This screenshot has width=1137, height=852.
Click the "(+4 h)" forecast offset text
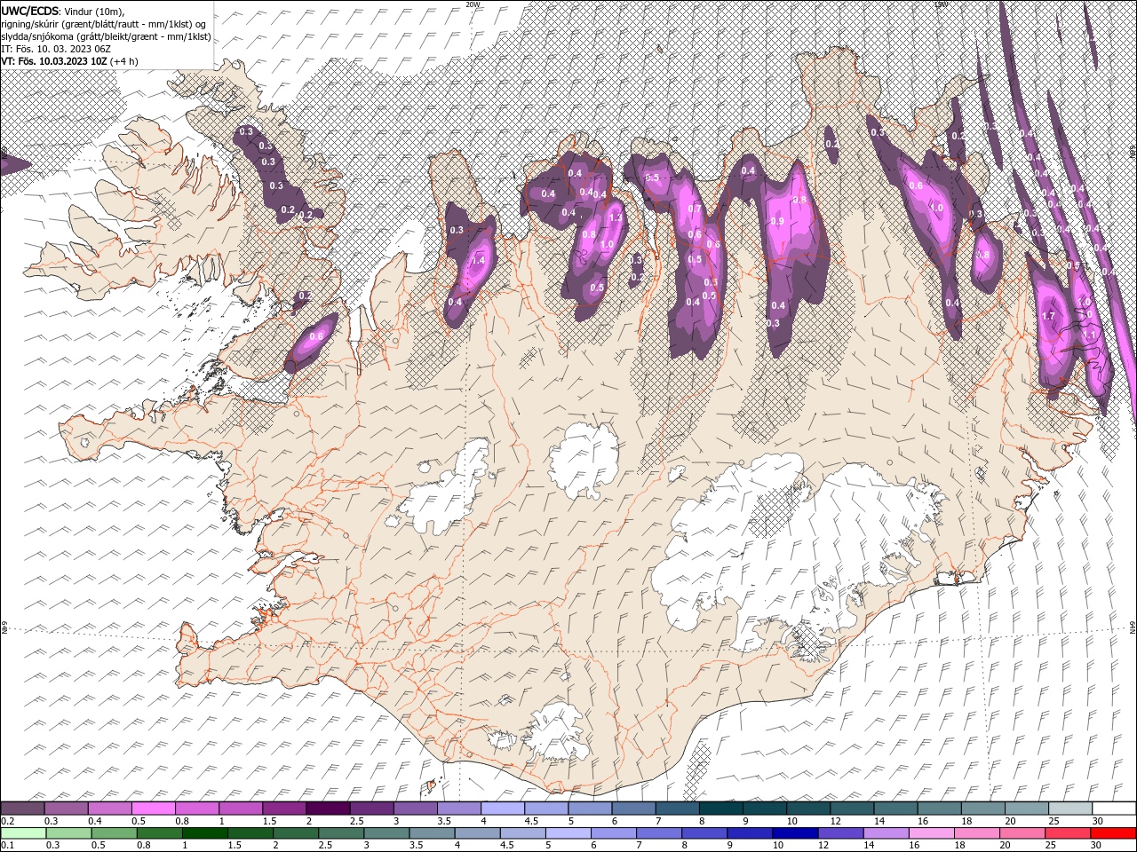pyautogui.click(x=125, y=61)
